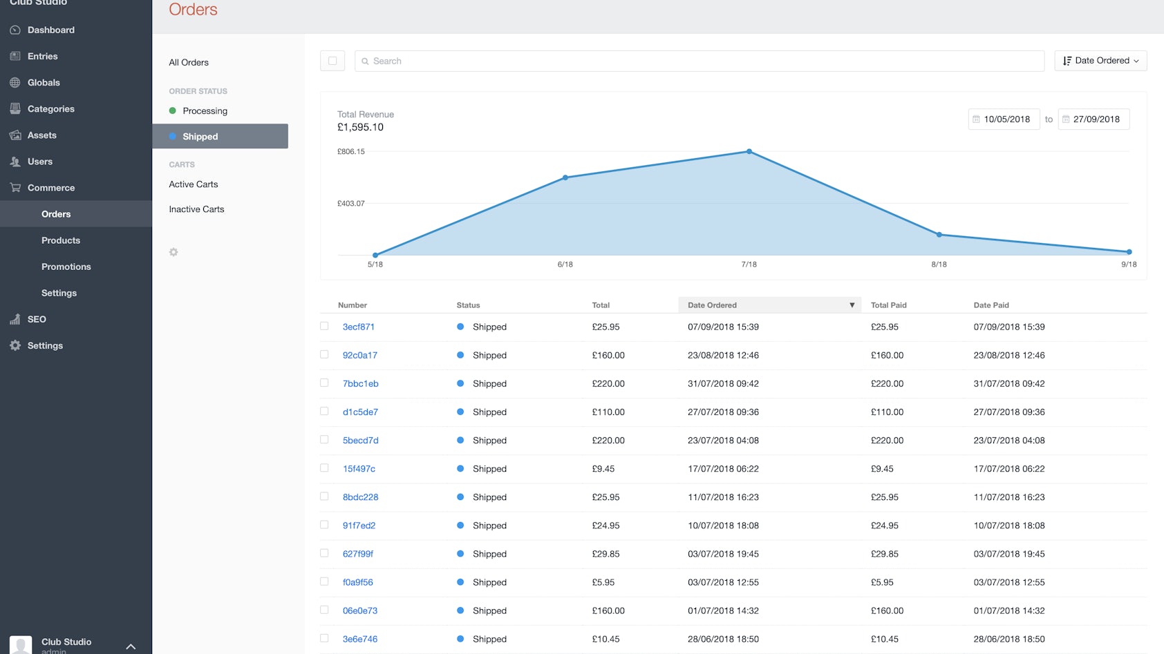Click the Globals globe icon
Screen dimensions: 1164x654
coord(15,83)
